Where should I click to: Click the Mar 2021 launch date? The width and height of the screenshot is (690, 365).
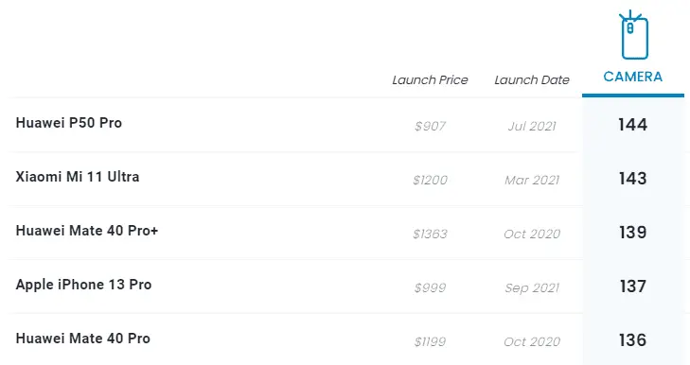pyautogui.click(x=532, y=181)
